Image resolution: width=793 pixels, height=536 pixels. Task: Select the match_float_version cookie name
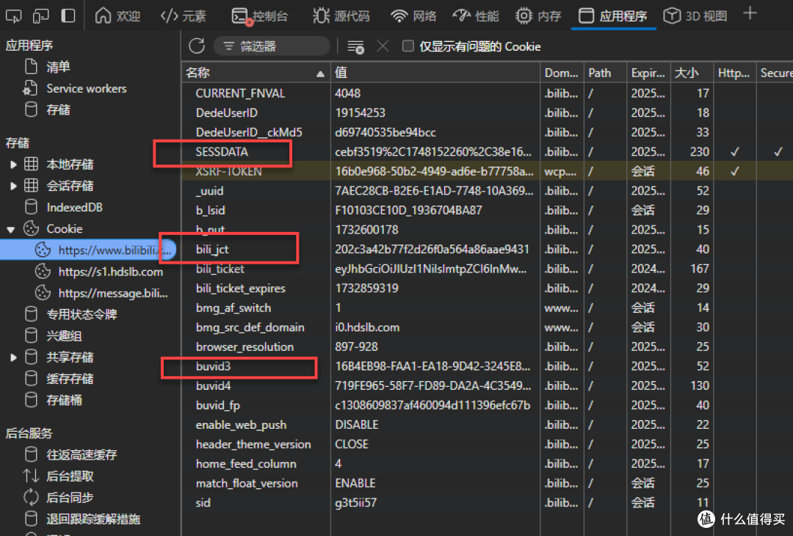click(247, 483)
